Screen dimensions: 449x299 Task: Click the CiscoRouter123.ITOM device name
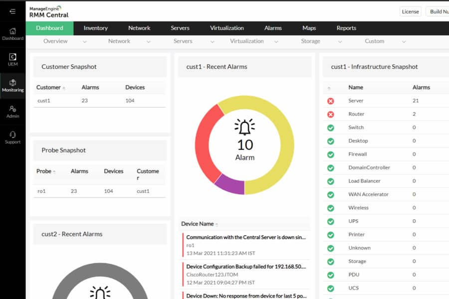click(212, 275)
